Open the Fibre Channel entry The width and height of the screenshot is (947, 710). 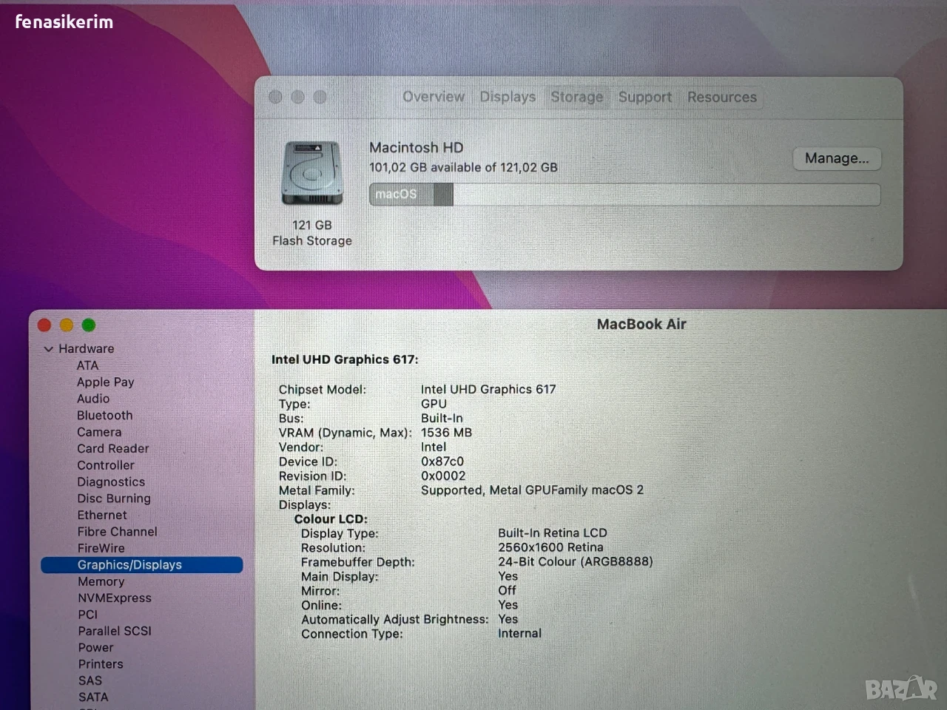coord(118,532)
